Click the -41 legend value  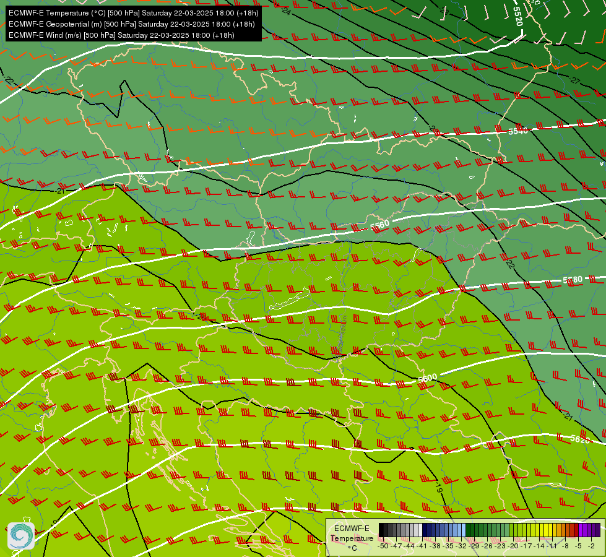(x=422, y=546)
